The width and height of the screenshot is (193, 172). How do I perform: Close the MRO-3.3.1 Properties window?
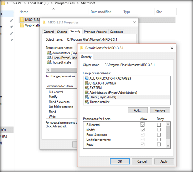click(x=134, y=22)
